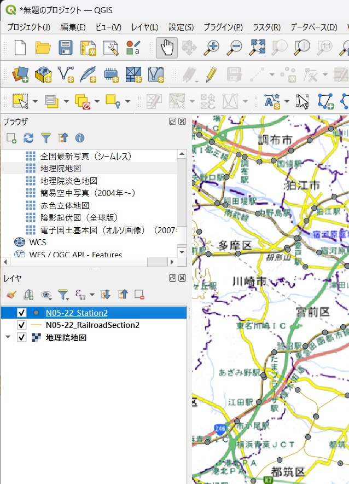Create new SpatiaLite layer feather icon

[x=88, y=74]
